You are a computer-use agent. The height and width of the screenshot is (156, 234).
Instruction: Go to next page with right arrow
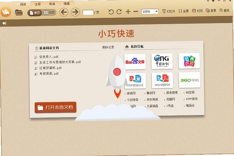click(x=75, y=12)
